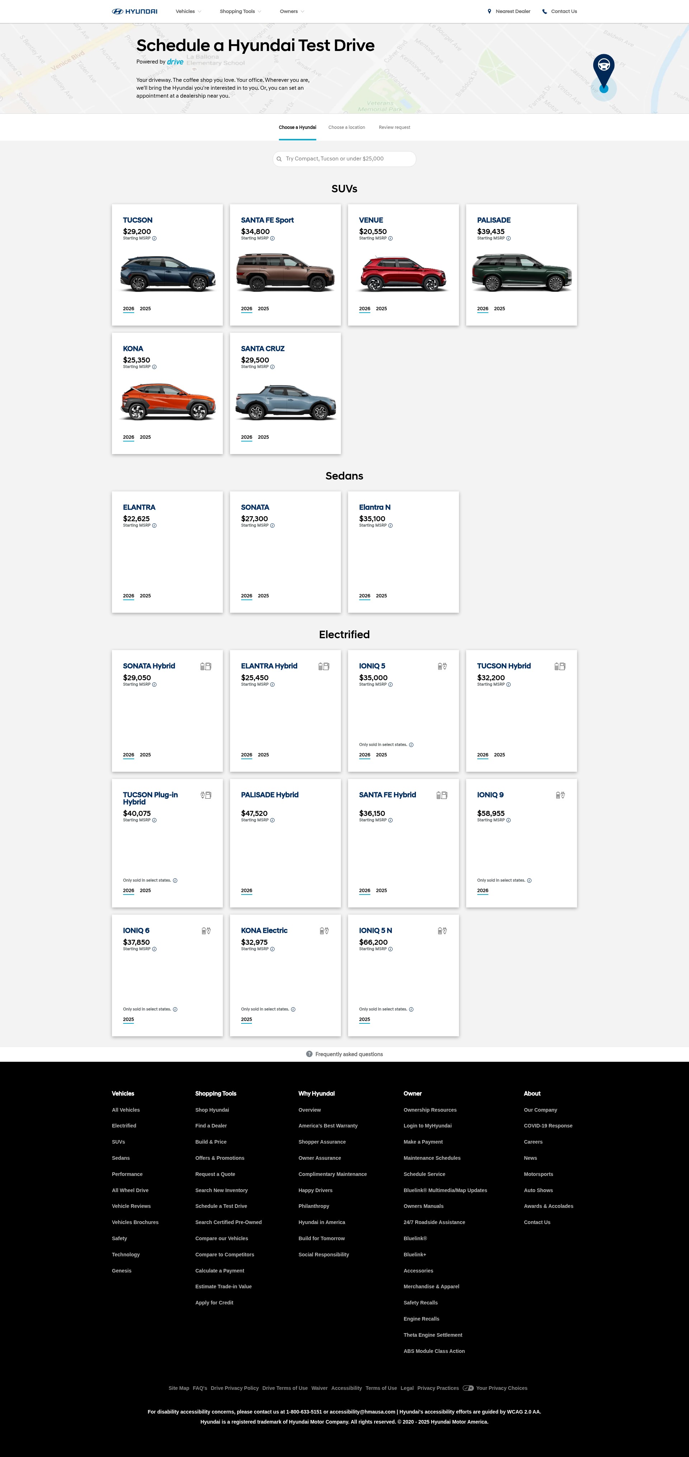Image resolution: width=689 pixels, height=1457 pixels.
Task: Click VENUE Starting MSRP info icon
Action: click(x=390, y=239)
